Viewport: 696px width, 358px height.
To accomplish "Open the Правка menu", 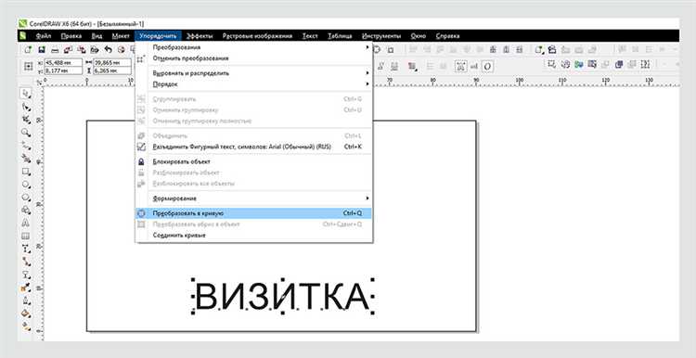I will tap(71, 36).
